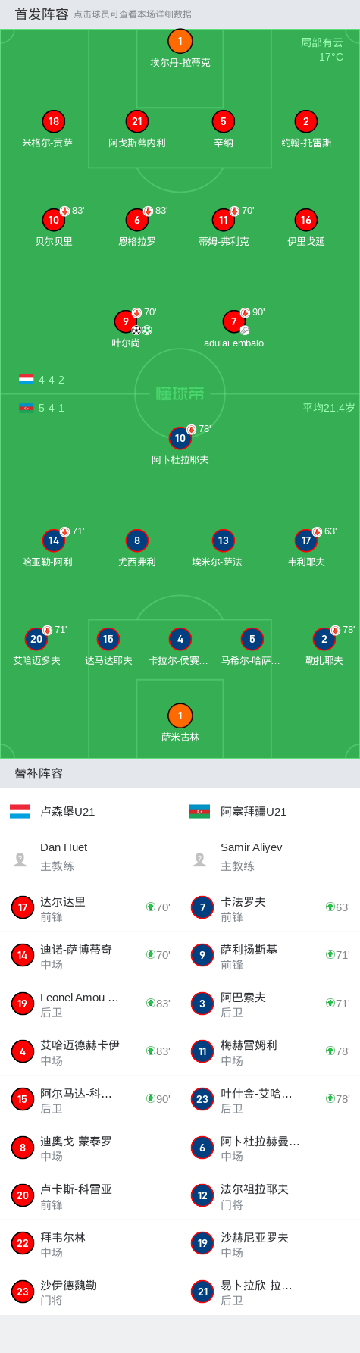Tap 米格尔-贡萨 number 18 player icon

(54, 121)
